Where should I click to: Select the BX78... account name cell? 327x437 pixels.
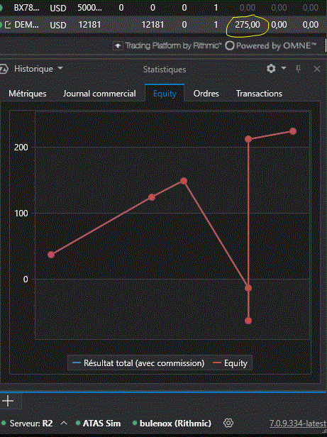coord(26,8)
